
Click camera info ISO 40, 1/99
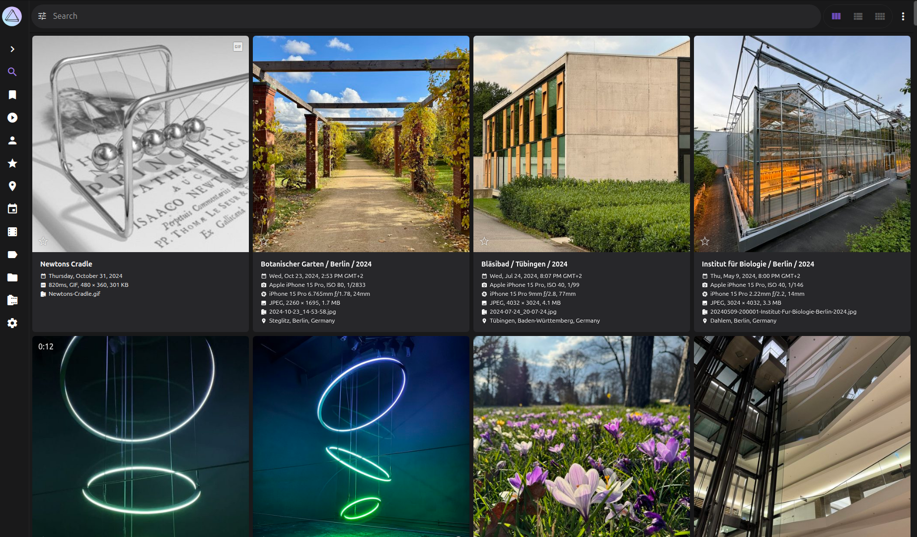coord(535,285)
